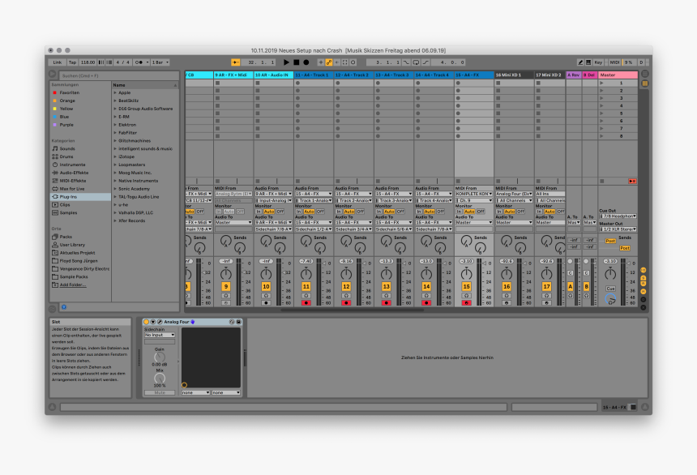
Task: Click the Tap tempo button
Action: tap(72, 62)
